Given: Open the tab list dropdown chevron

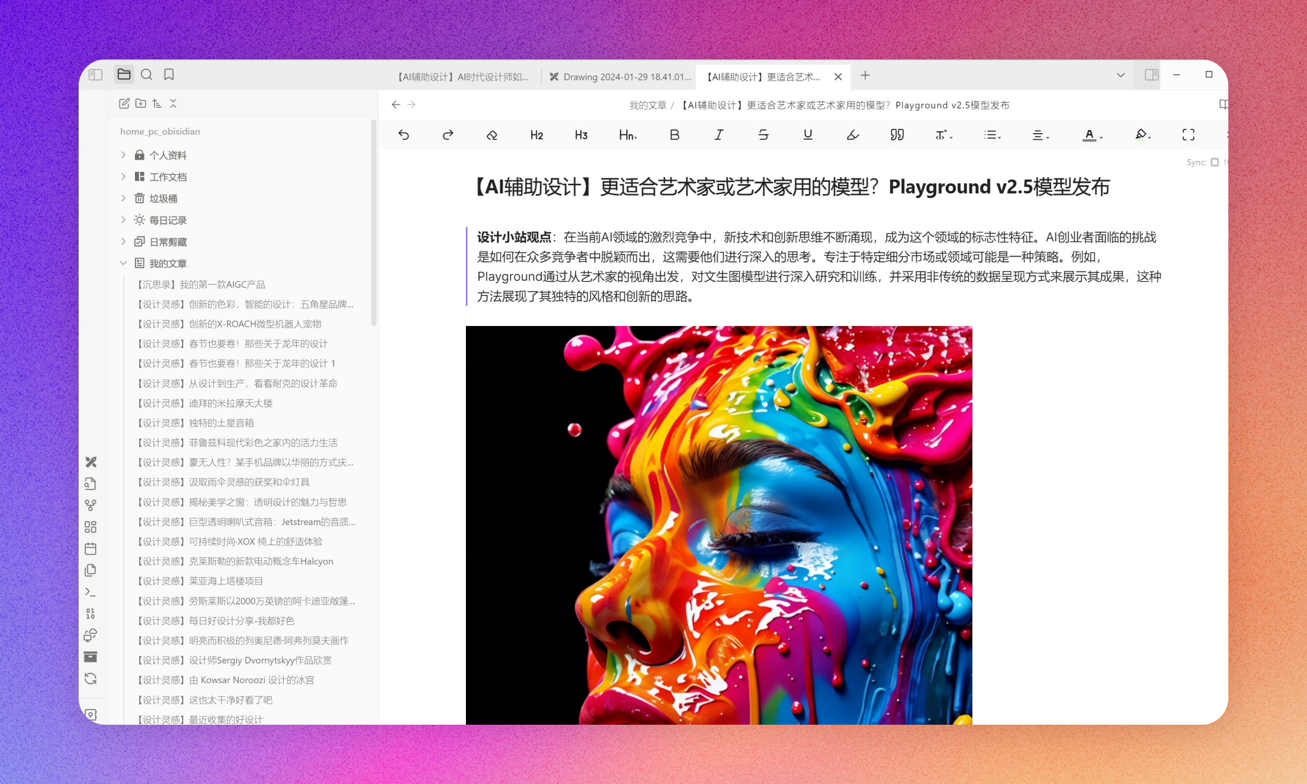Looking at the screenshot, I should [1121, 75].
